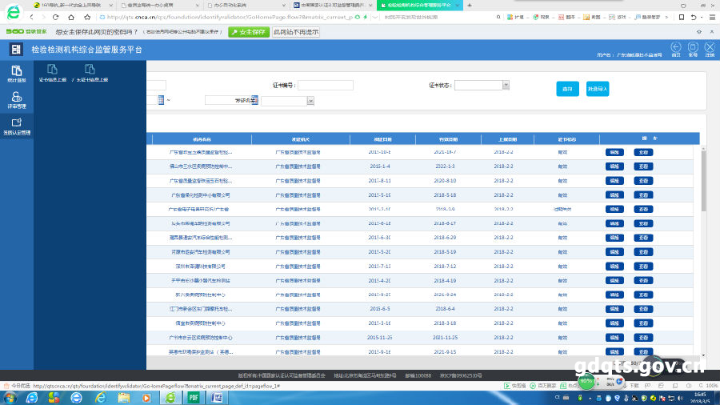Viewport: 720px width, 405px height.
Task: Open the 扩展 extensions toolbar item
Action: click(x=515, y=17)
